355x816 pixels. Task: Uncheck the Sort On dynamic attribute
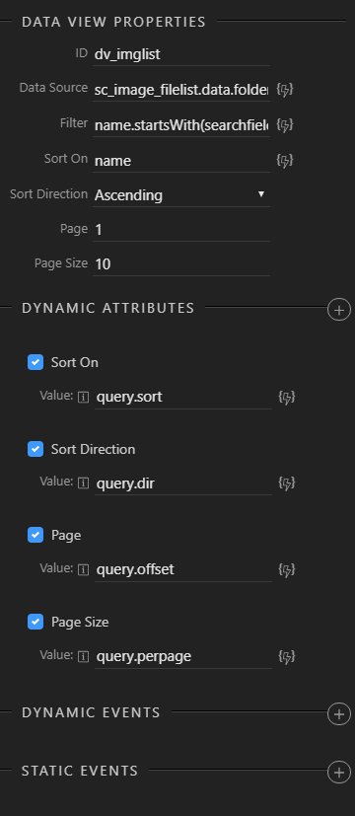coord(35,362)
